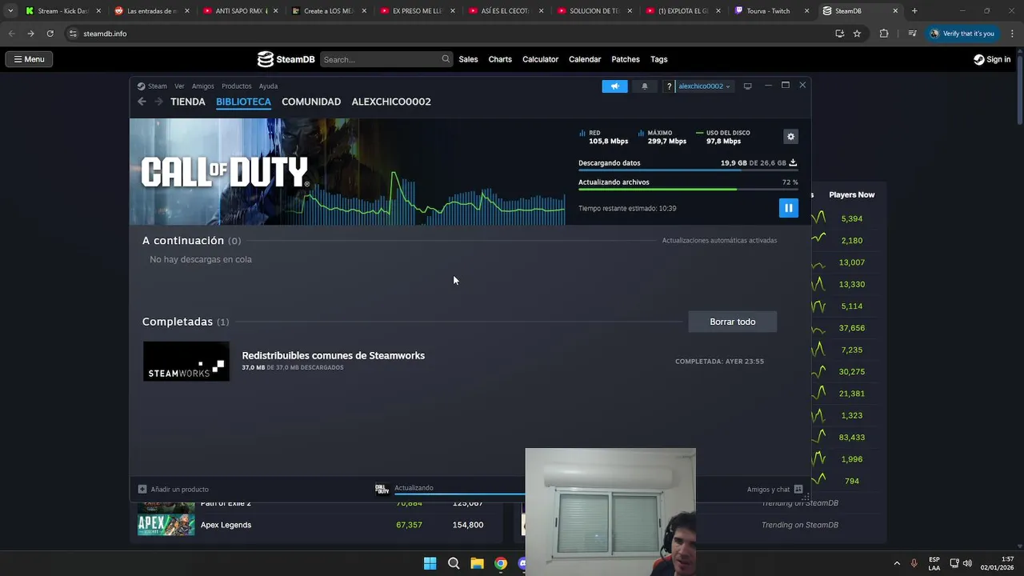Open Steam notifications bell
The height and width of the screenshot is (576, 1024).
tap(645, 86)
